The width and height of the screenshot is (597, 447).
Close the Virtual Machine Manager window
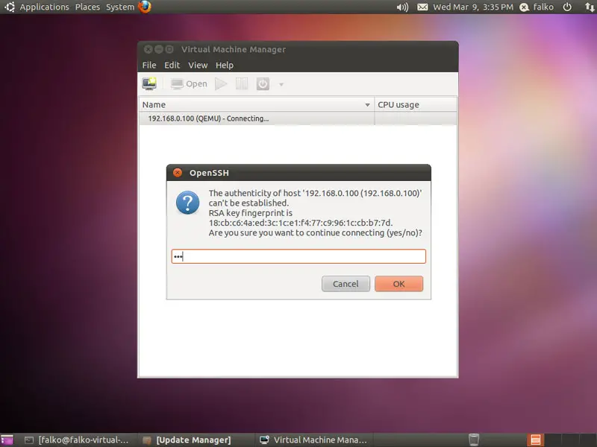coord(148,49)
